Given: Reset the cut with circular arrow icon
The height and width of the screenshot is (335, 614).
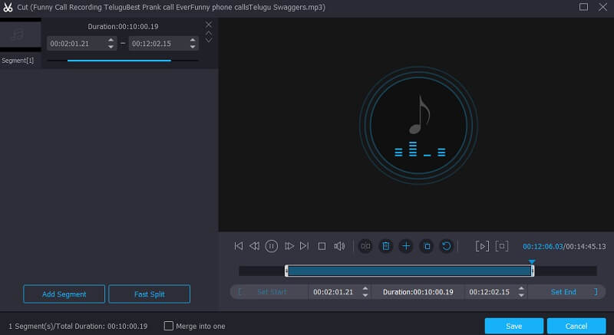Looking at the screenshot, I should [446, 246].
